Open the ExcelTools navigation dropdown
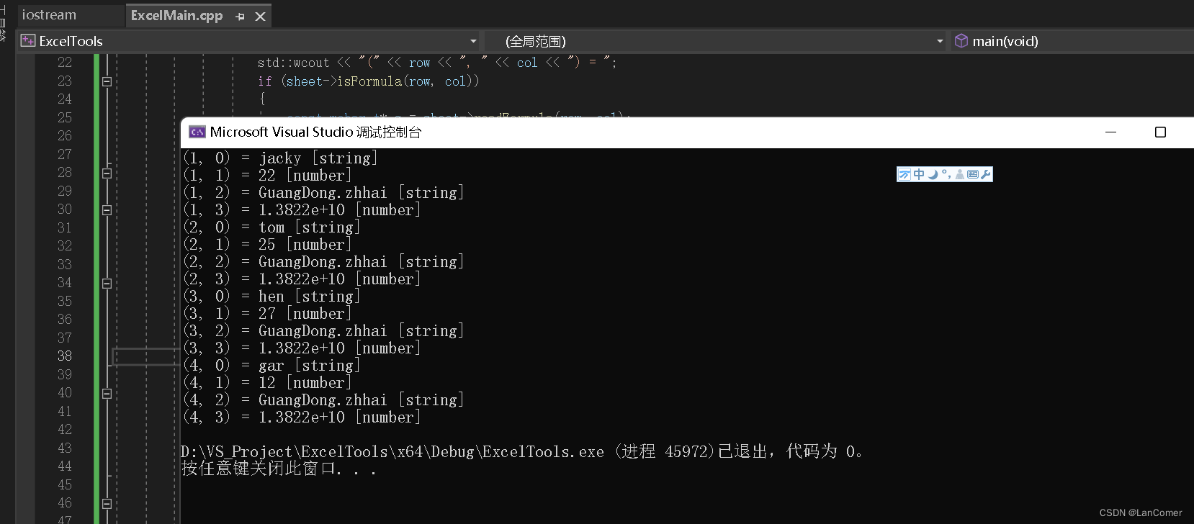The width and height of the screenshot is (1194, 524). pyautogui.click(x=473, y=41)
